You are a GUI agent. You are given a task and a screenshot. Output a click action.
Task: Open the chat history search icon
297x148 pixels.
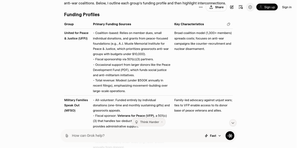click(241, 7)
